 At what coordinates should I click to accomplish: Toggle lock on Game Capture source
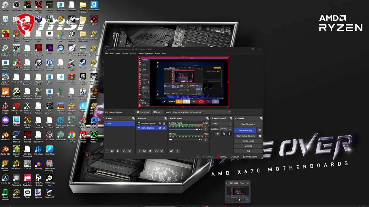point(164,128)
